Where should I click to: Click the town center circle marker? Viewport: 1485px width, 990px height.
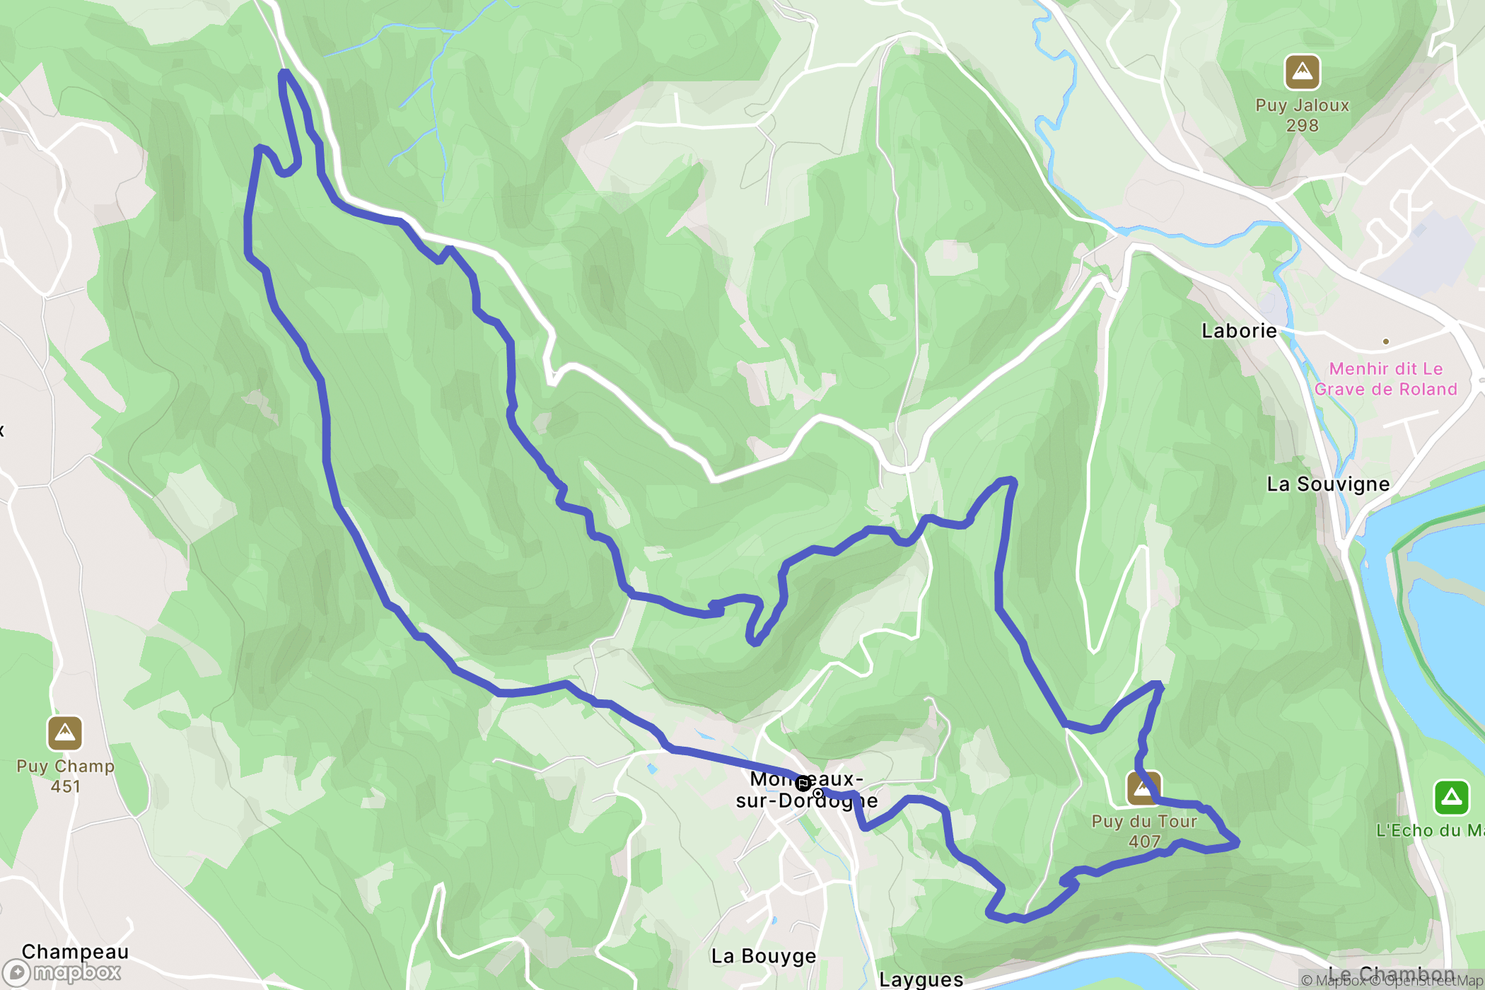818,793
